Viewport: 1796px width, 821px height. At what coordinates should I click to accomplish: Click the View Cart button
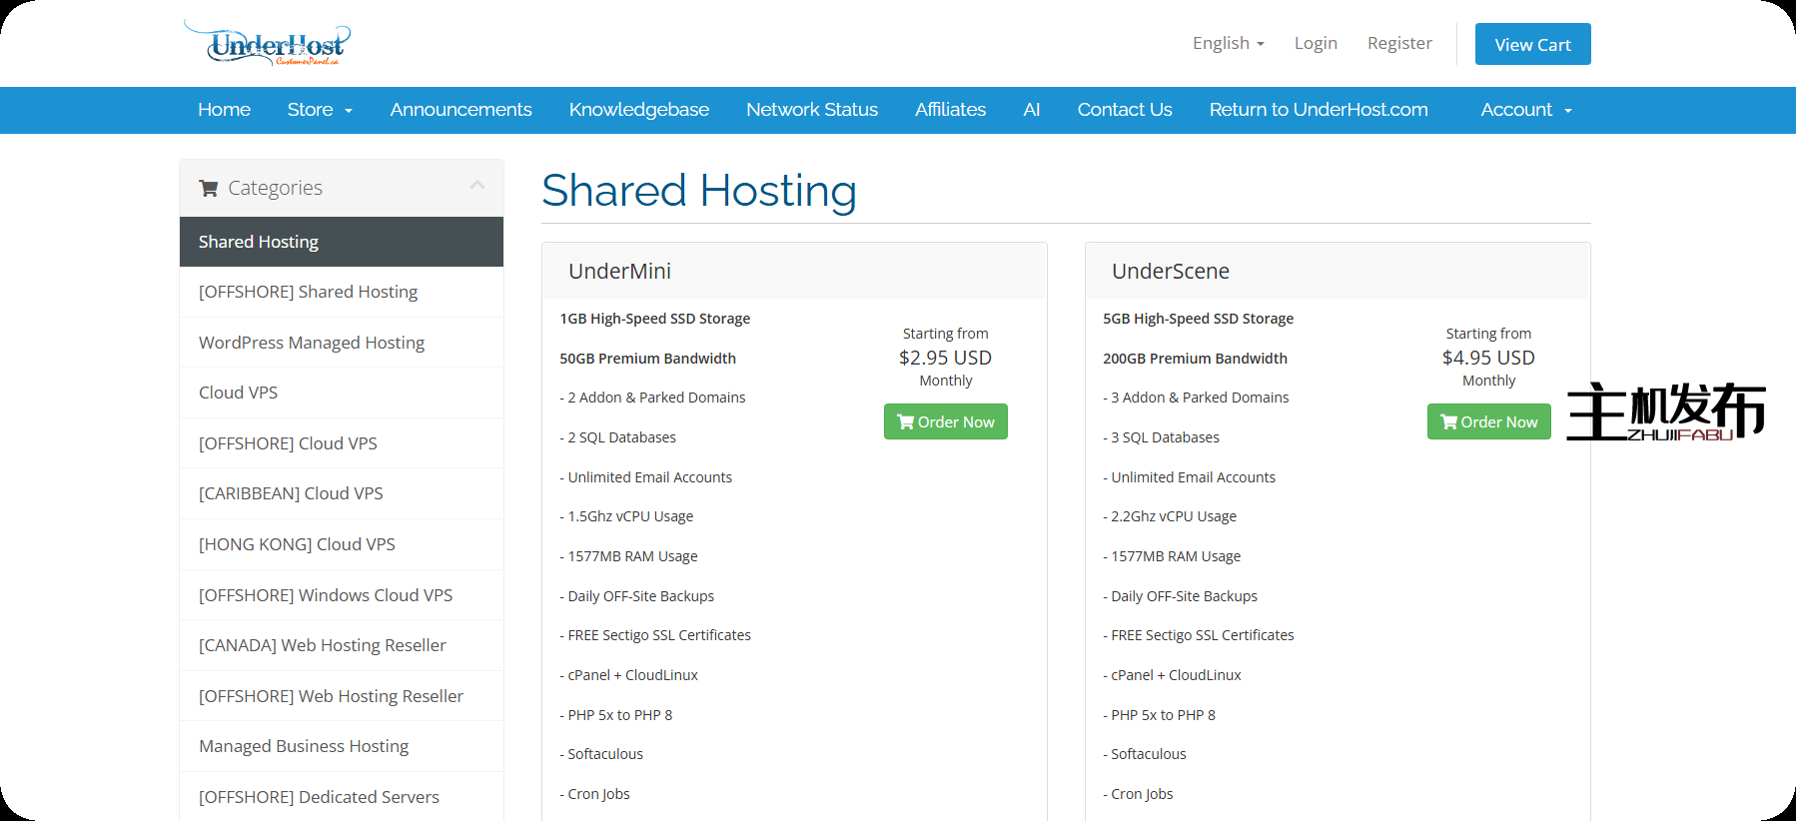click(1532, 44)
